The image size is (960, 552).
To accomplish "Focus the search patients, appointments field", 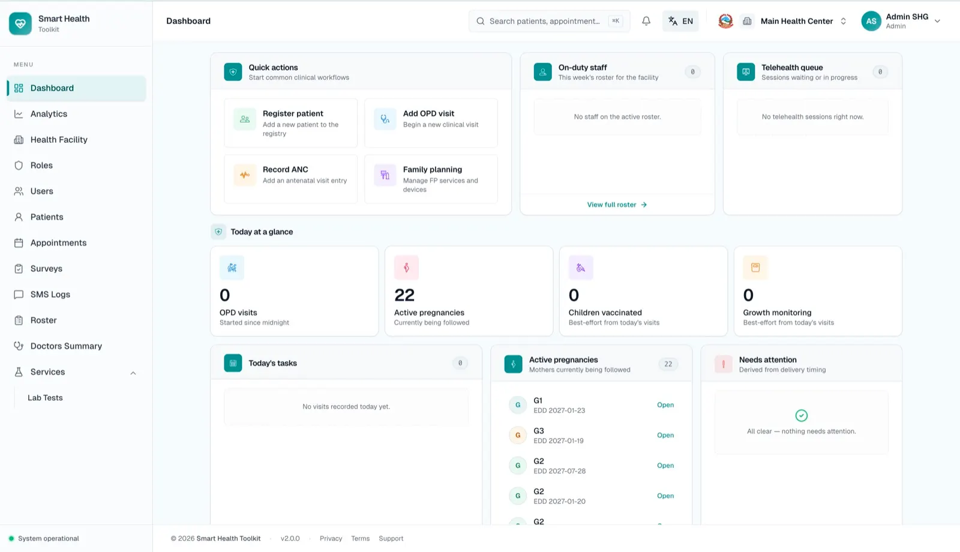I will (549, 21).
